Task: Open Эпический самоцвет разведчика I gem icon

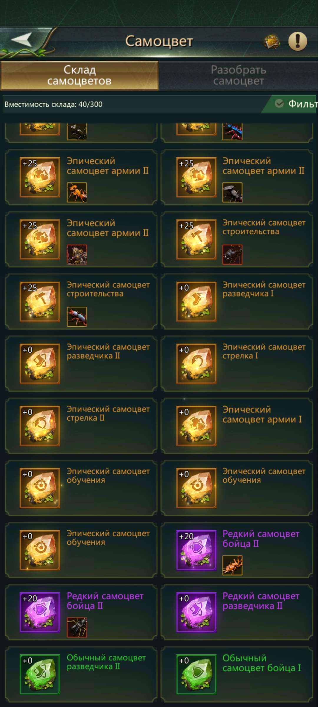Action: coord(196,301)
